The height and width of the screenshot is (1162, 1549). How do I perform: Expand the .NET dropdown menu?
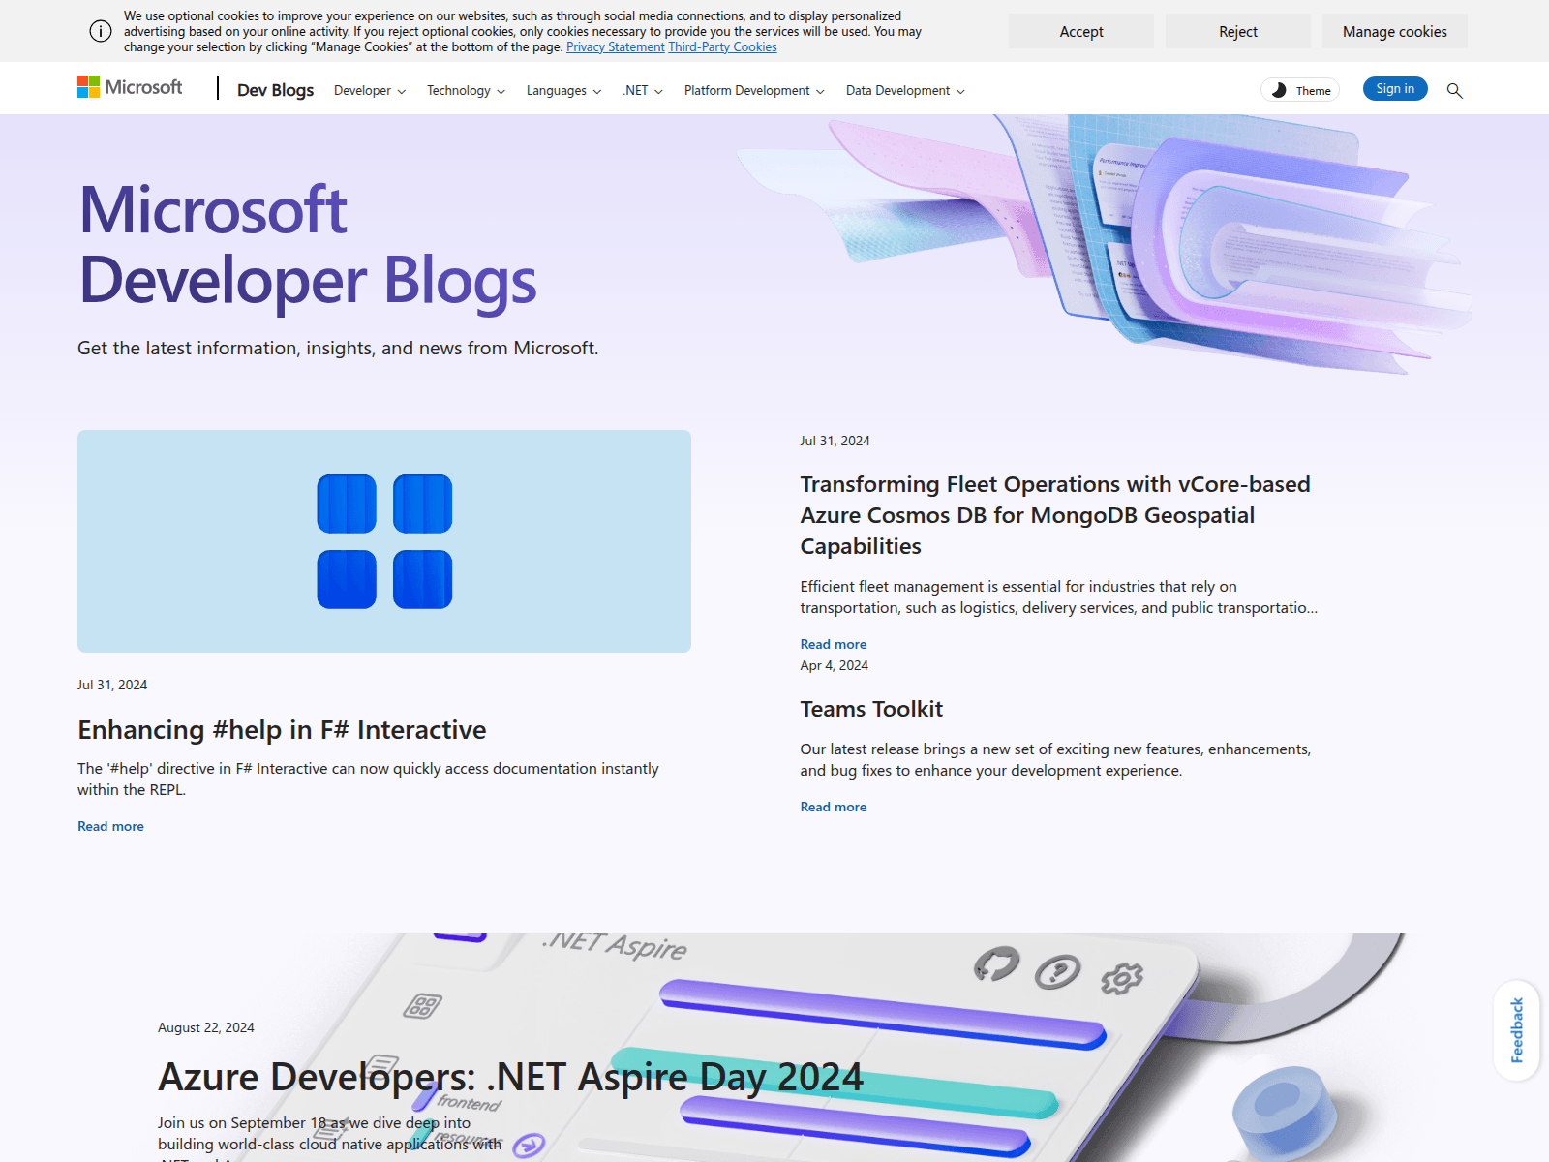point(643,90)
